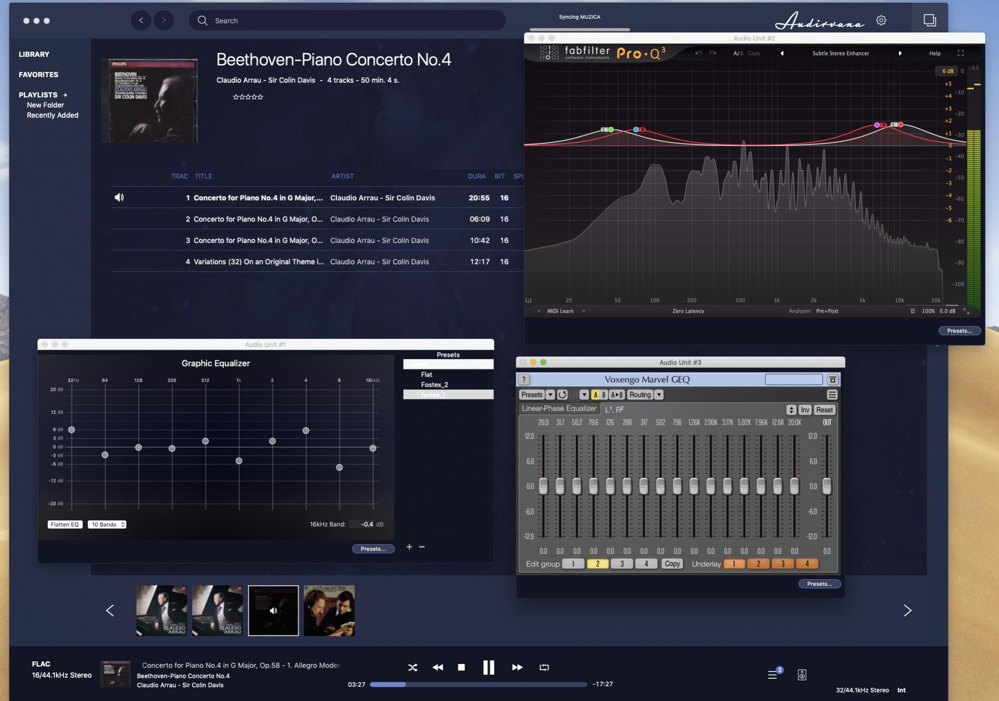This screenshot has width=999, height=701.
Task: Go forward with the right navigation arrow
Action: pyautogui.click(x=163, y=20)
